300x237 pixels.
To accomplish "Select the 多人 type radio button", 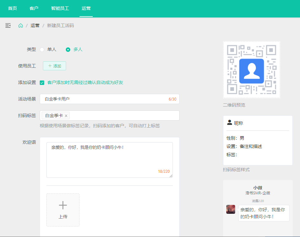I will 68,50.
